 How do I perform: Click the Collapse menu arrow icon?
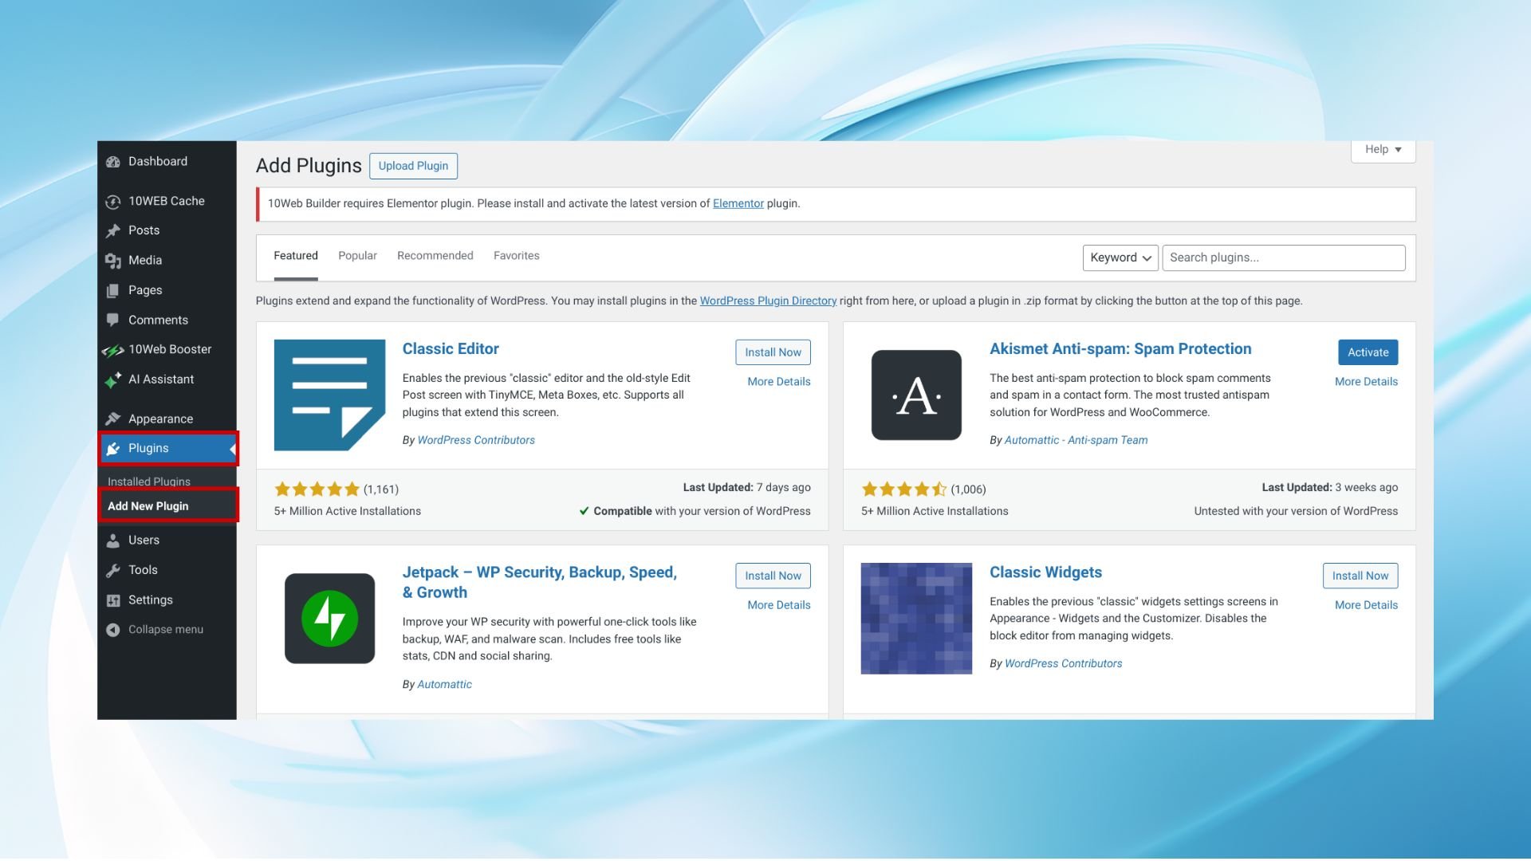coord(113,630)
